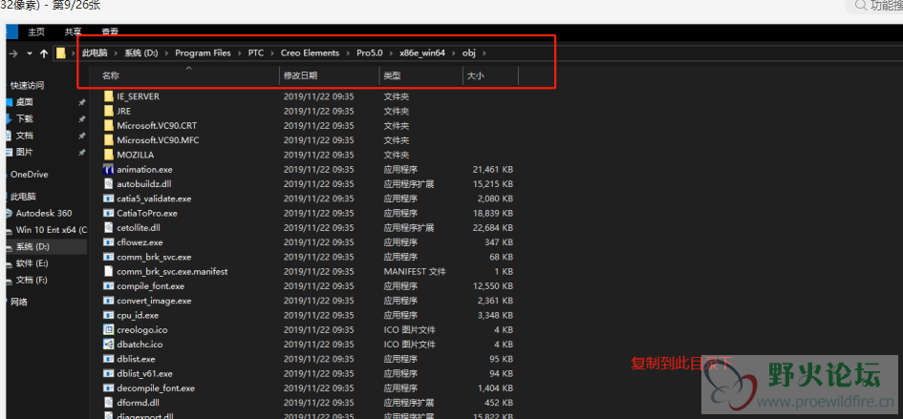Select 桌面 in quick access
Image resolution: width=903 pixels, height=419 pixels.
click(24, 102)
